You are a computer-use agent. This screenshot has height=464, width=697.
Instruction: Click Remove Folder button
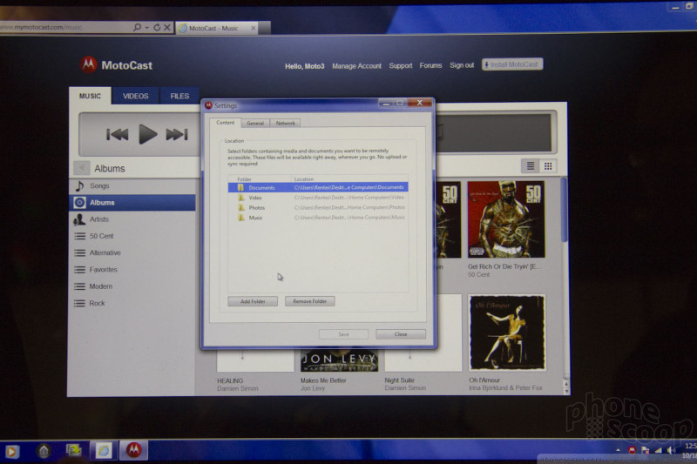click(310, 301)
